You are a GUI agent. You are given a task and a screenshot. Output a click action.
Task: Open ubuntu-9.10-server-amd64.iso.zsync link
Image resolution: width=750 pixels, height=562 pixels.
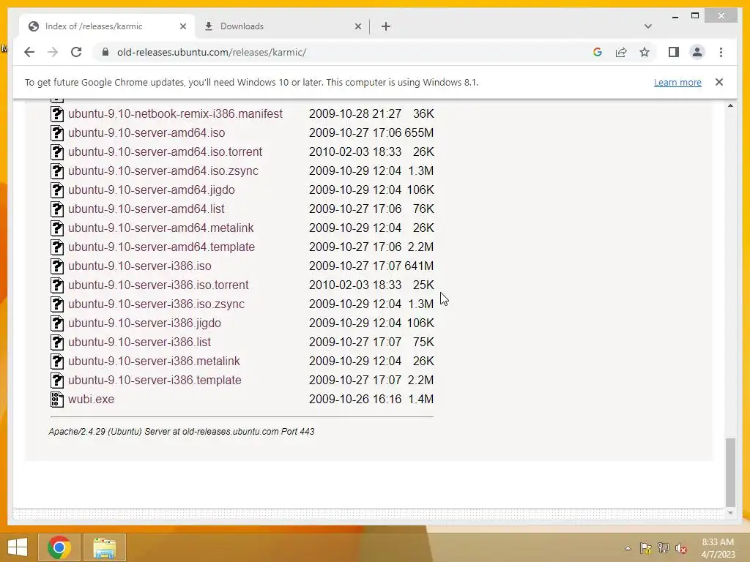163,171
